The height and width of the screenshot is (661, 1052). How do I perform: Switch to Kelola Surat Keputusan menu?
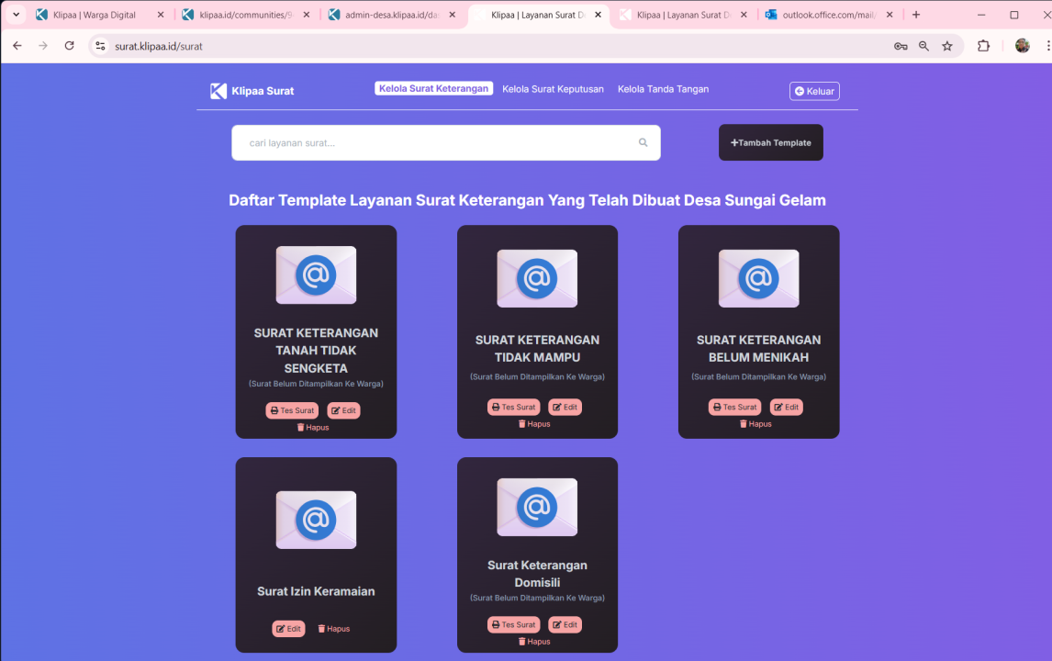[x=553, y=89]
